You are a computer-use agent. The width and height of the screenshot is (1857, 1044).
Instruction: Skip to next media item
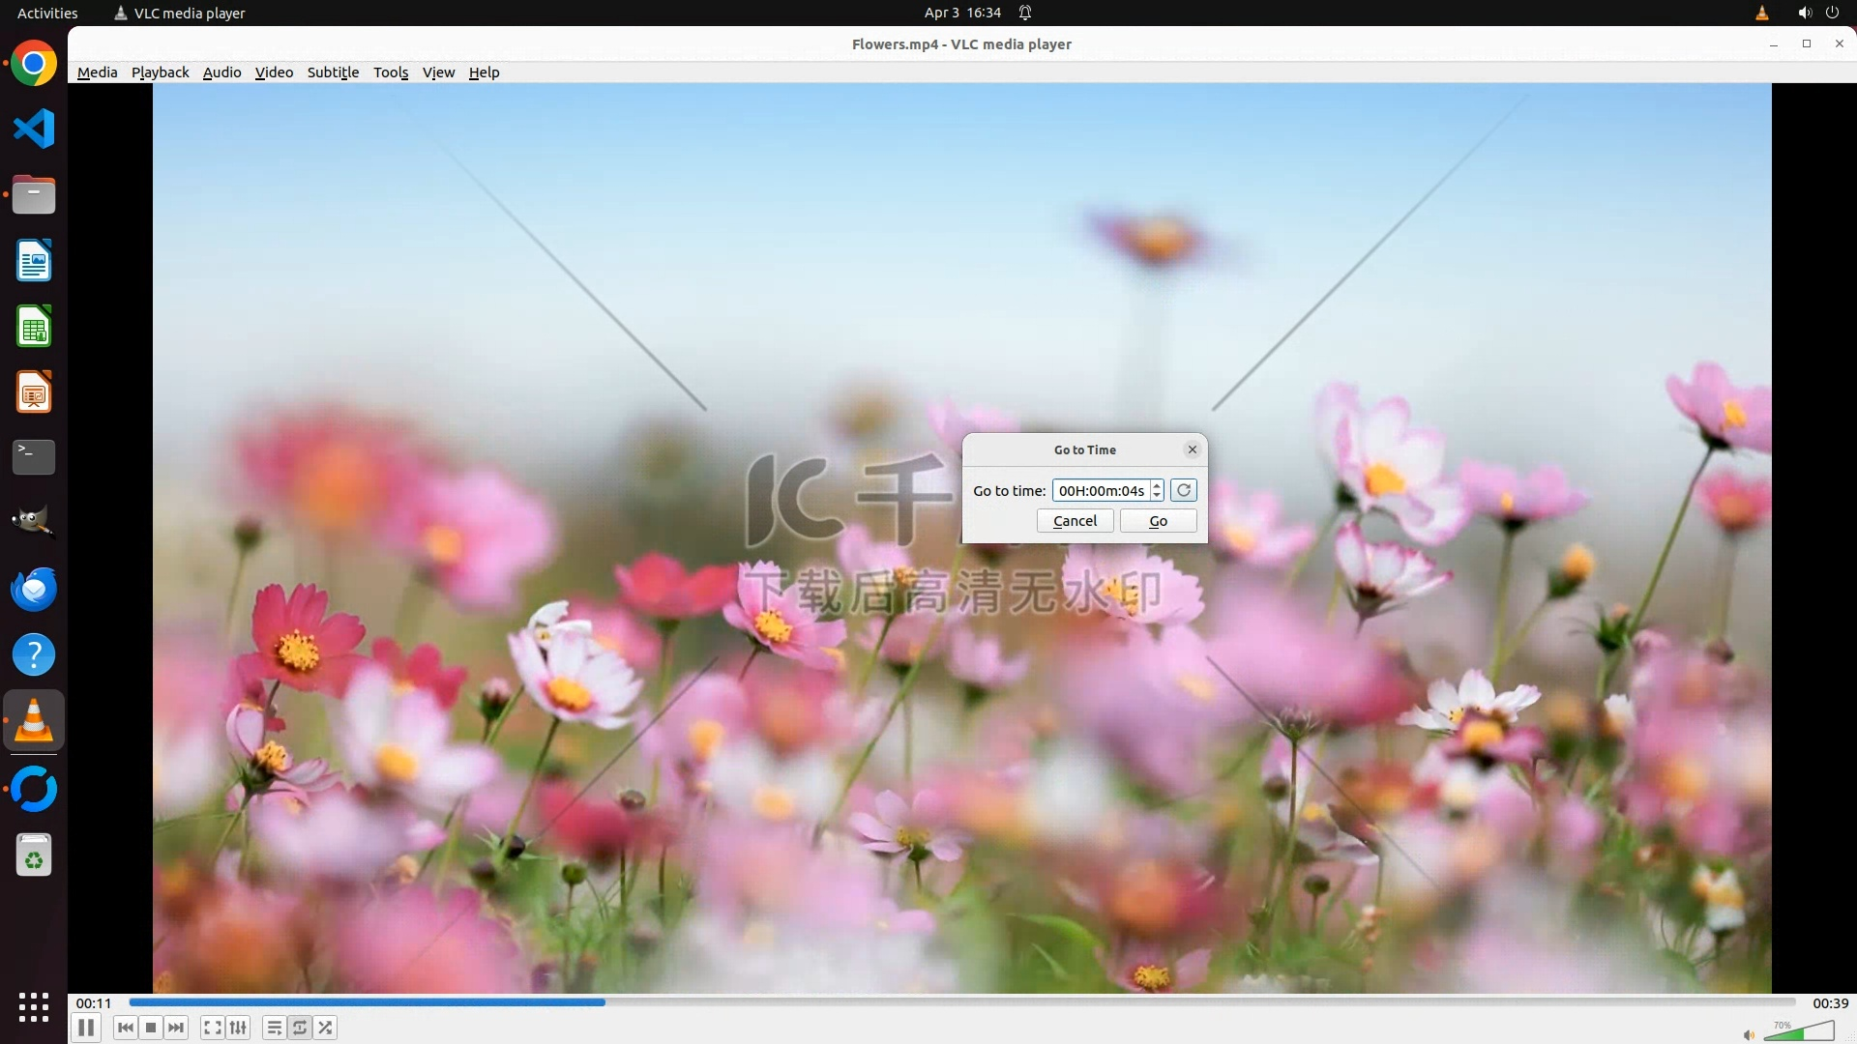(176, 1028)
